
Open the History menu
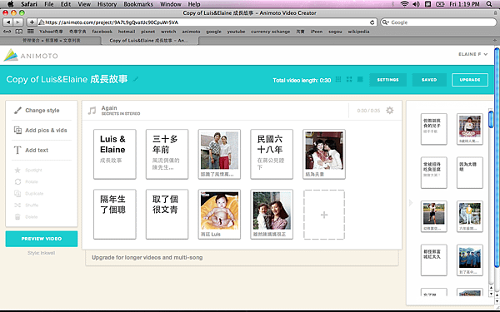(107, 4)
